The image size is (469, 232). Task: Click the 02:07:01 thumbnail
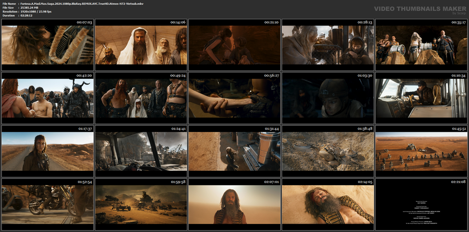pyautogui.click(x=234, y=204)
